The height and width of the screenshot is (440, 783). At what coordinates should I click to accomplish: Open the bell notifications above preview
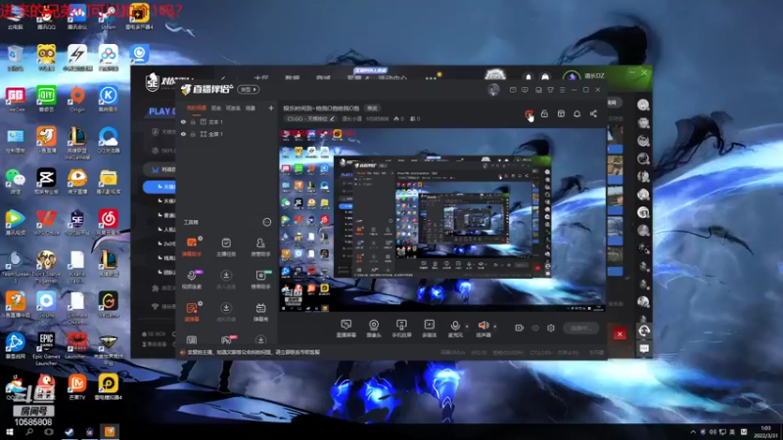tap(576, 113)
